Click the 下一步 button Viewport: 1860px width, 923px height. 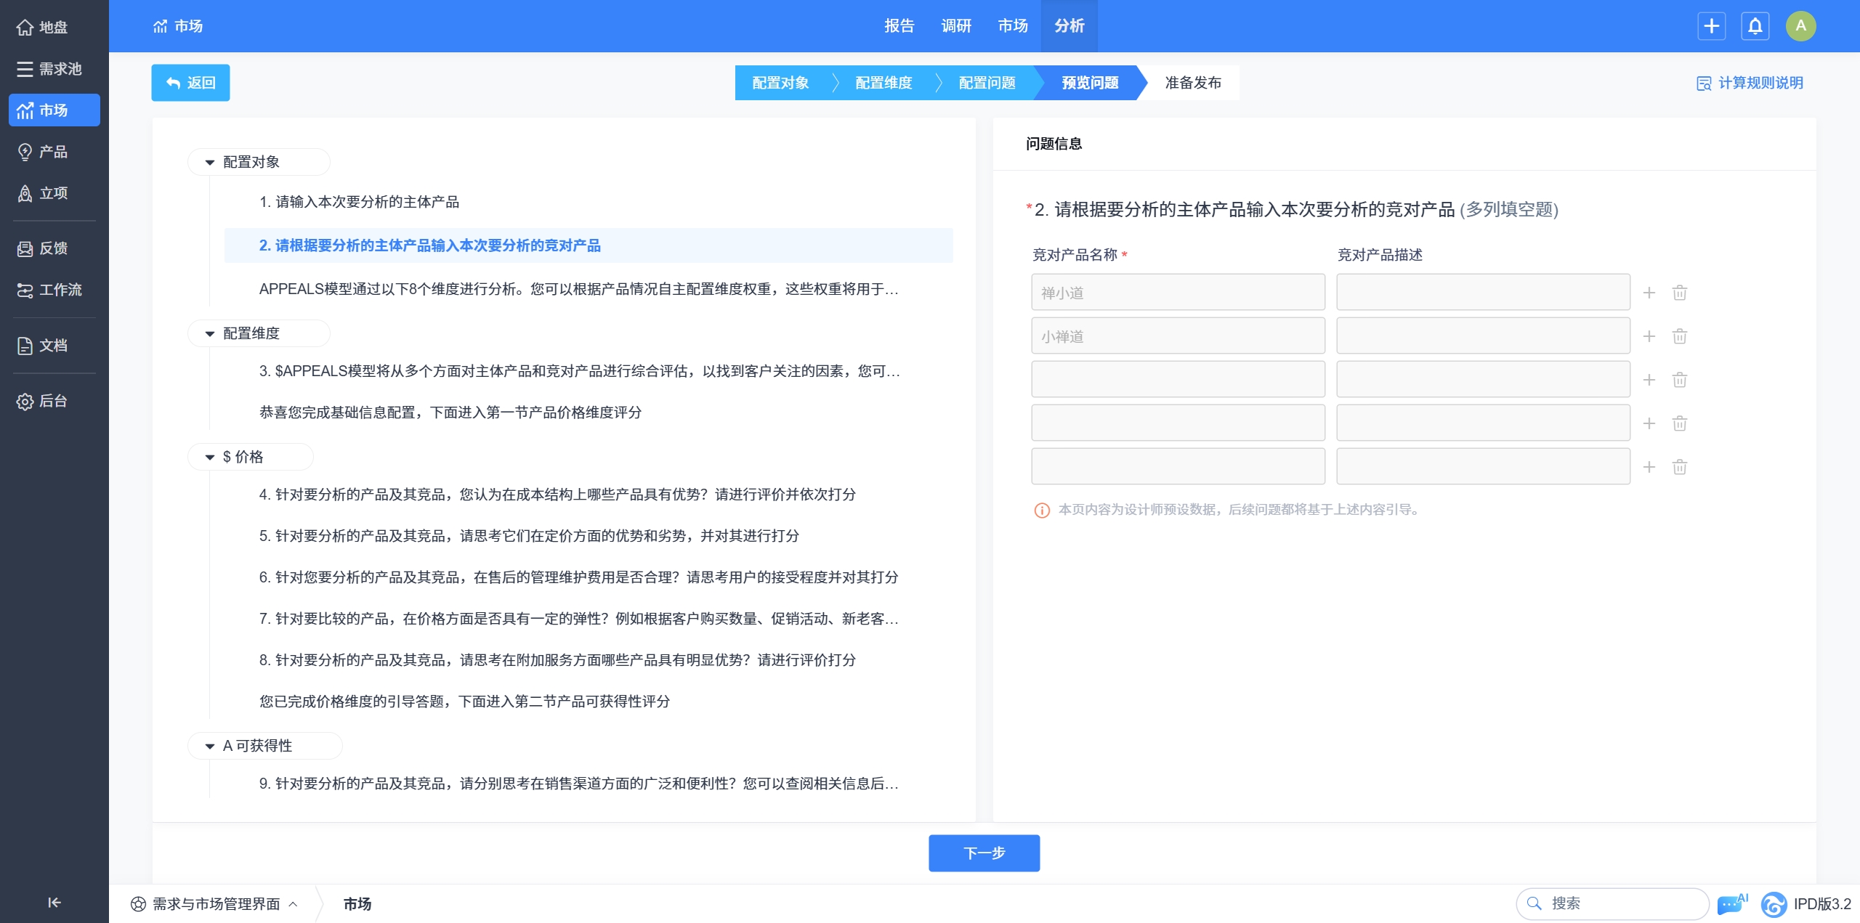pos(984,853)
